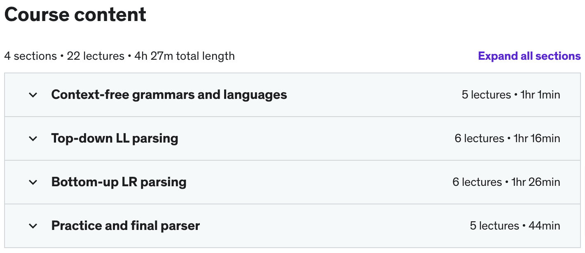Click the chevron beside Top-down LL parsing
Image resolution: width=585 pixels, height=253 pixels.
click(33, 138)
